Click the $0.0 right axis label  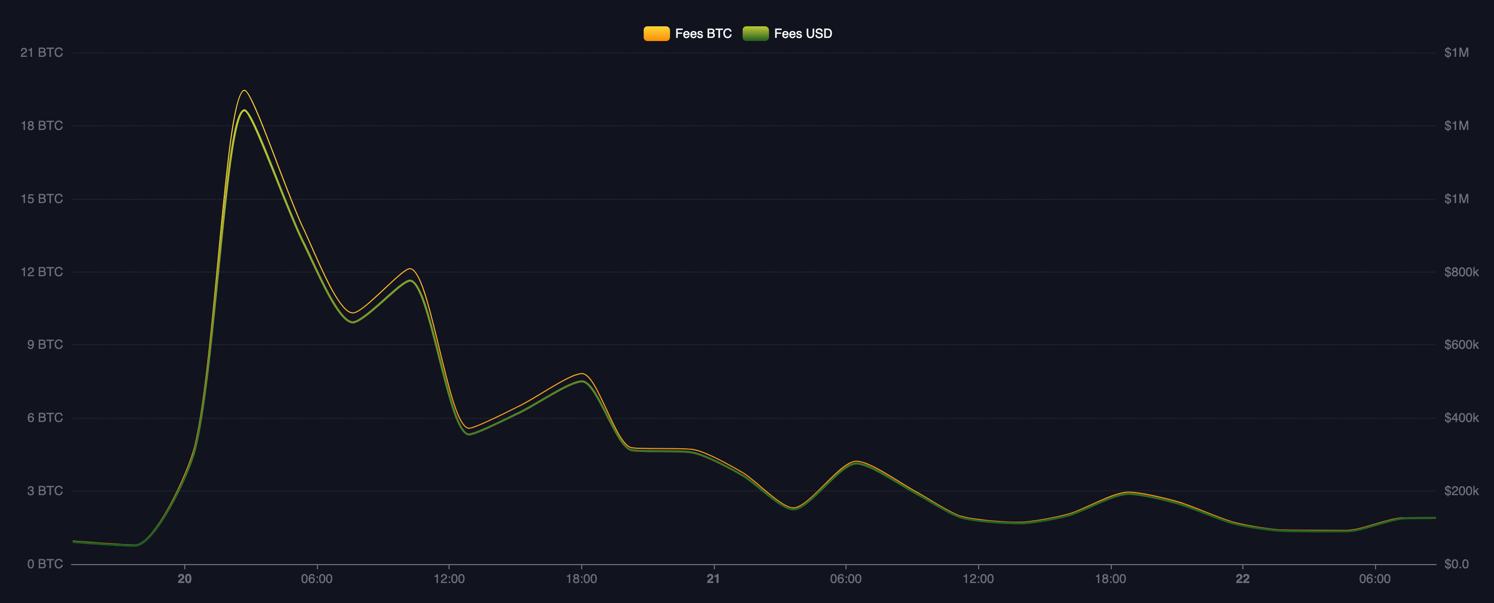(1456, 564)
